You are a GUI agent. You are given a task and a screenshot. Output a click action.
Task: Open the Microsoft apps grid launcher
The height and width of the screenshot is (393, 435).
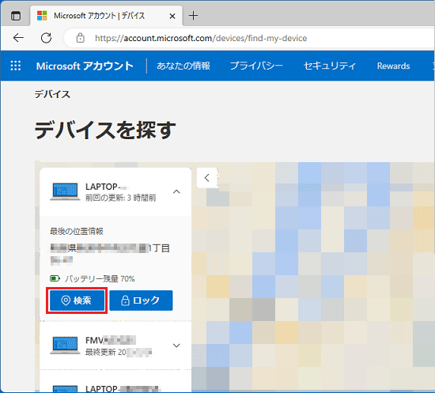(16, 66)
